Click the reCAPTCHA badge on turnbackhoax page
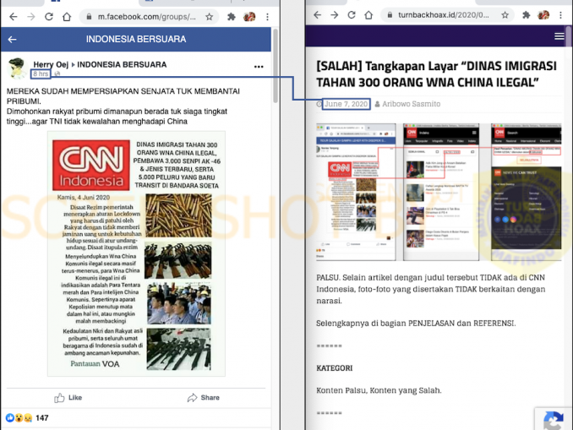Image resolution: width=573 pixels, height=430 pixels. 554,419
